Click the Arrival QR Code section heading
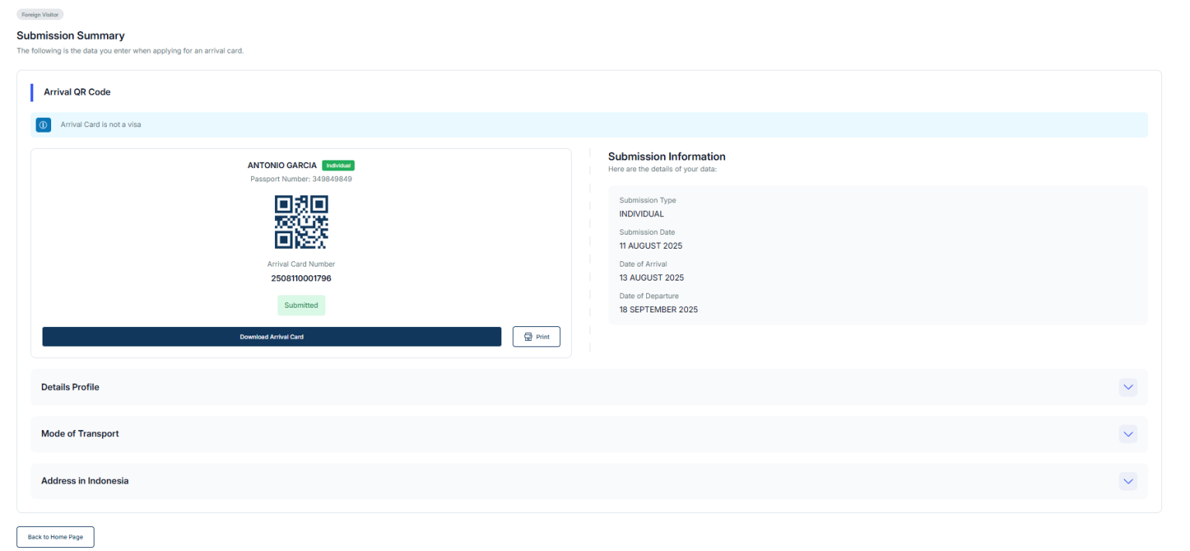Screen dimensions: 1190x551 coord(77,92)
